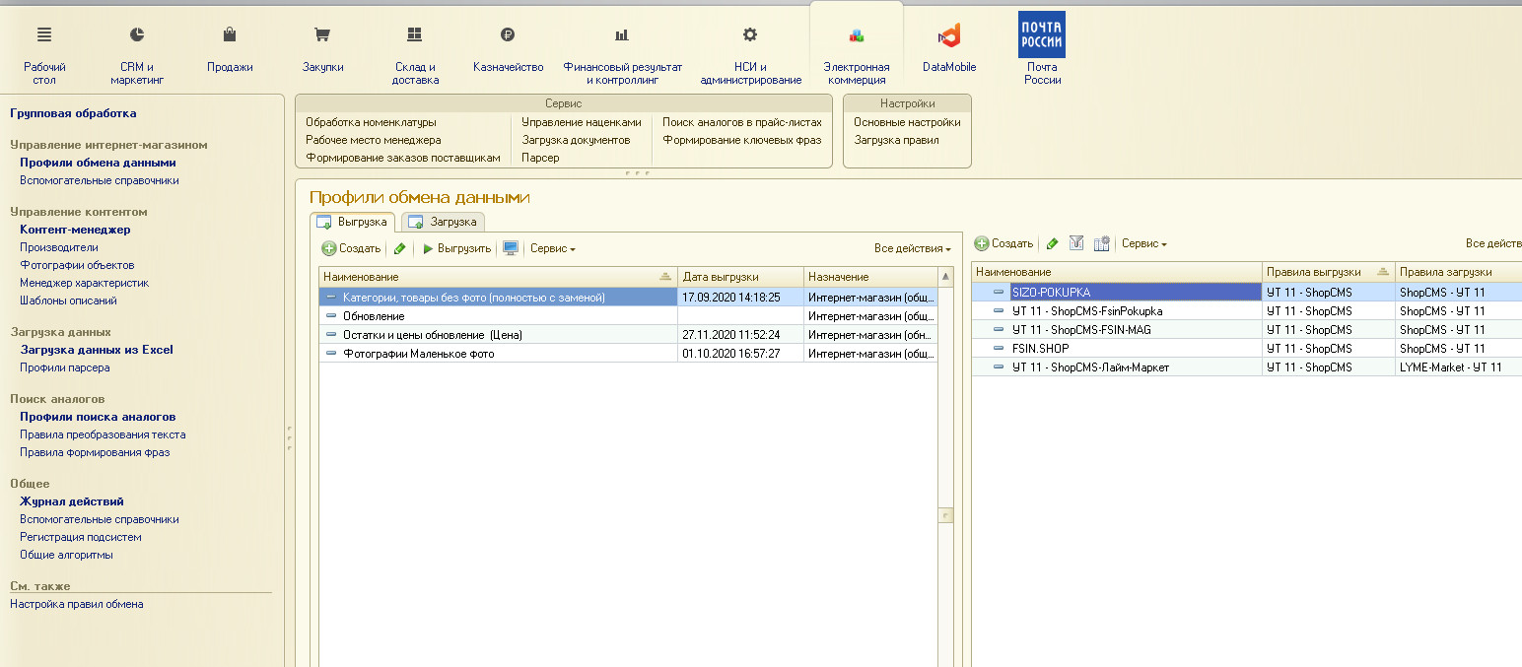Select the FSIN.SHOP row in the right table
The image size is (1522, 667).
(x=1040, y=349)
